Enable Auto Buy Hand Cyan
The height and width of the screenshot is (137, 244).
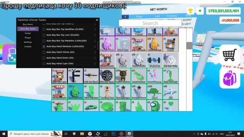click(44, 64)
